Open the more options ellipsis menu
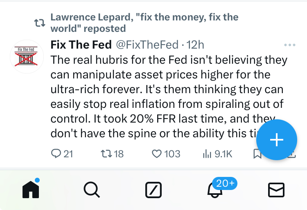Viewport: 307px width, 210px height. (289, 45)
